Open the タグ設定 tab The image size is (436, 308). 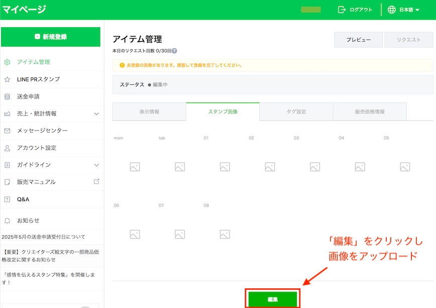tap(296, 112)
